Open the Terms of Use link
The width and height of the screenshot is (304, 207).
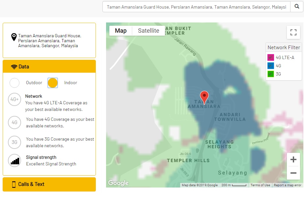tap(260, 185)
